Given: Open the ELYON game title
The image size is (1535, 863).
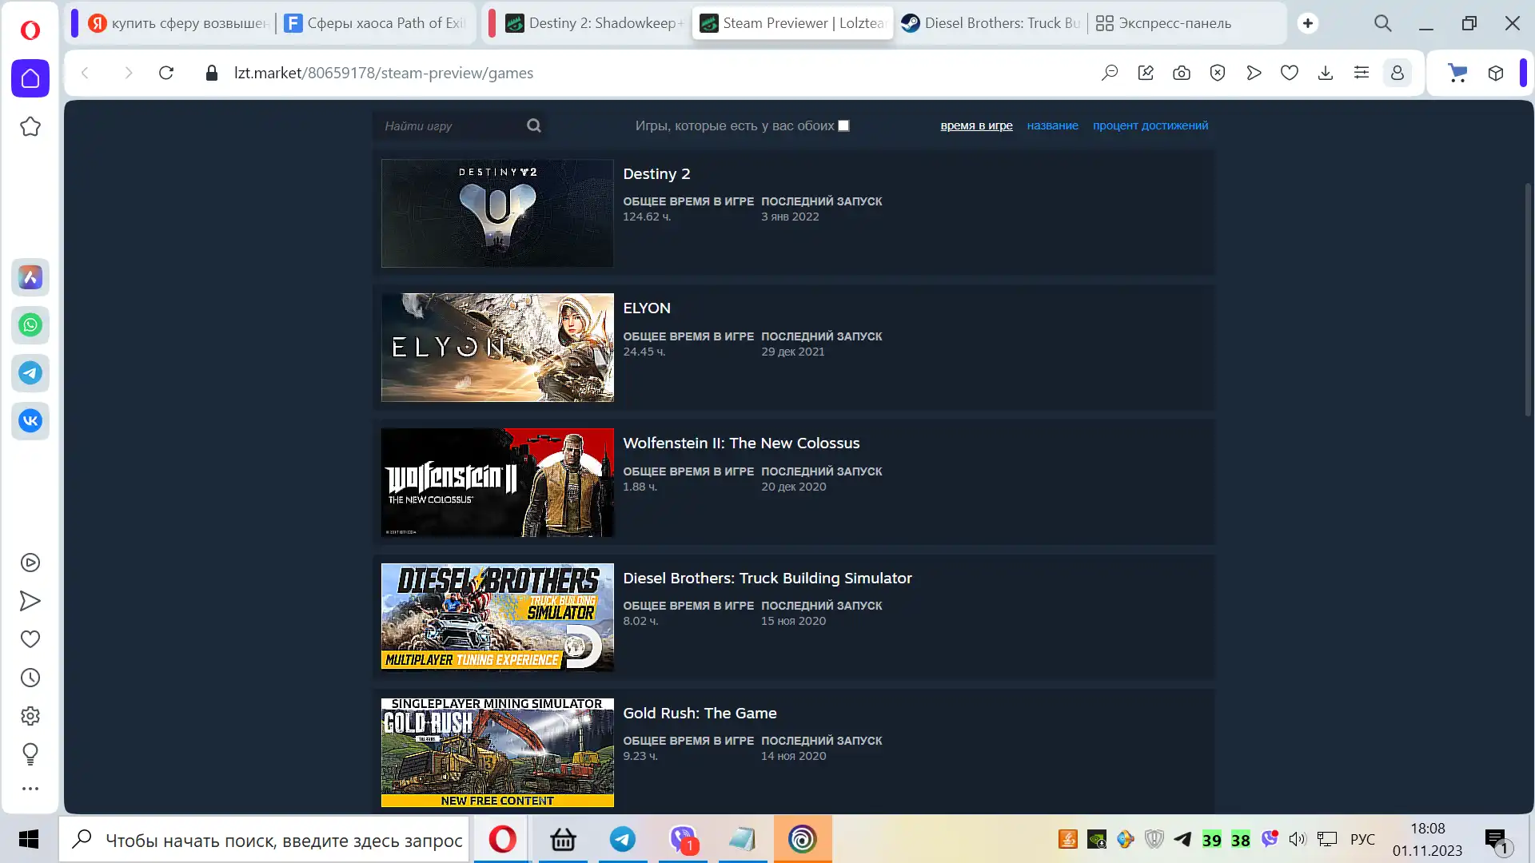Looking at the screenshot, I should coord(647,308).
